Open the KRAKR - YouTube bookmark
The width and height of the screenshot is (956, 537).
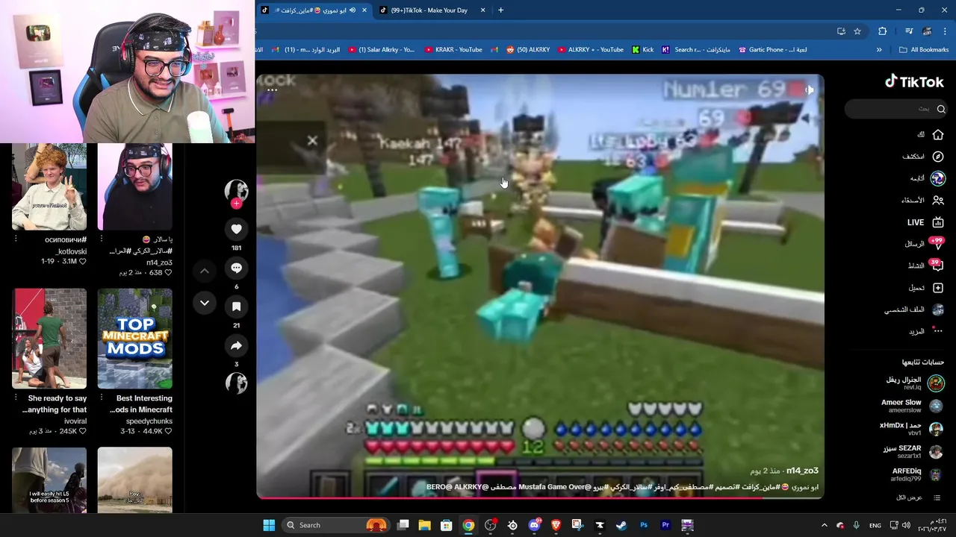[453, 50]
